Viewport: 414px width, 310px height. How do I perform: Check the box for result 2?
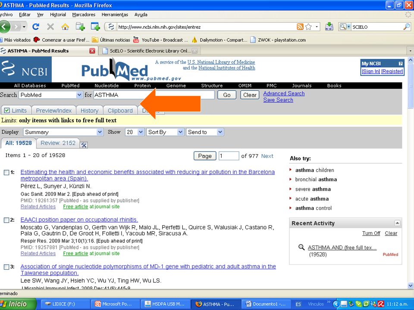pyautogui.click(x=6, y=220)
